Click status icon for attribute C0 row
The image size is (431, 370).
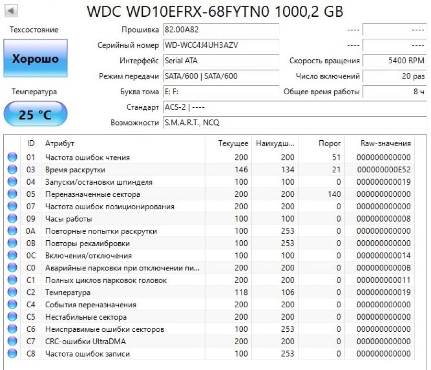[x=12, y=268]
